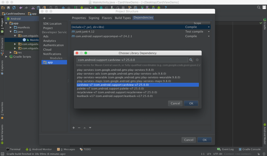Image resolution: width=267 pixels, height=156 pixels.
Task: Open the 2: Favorites tool window tab
Action: [2, 110]
